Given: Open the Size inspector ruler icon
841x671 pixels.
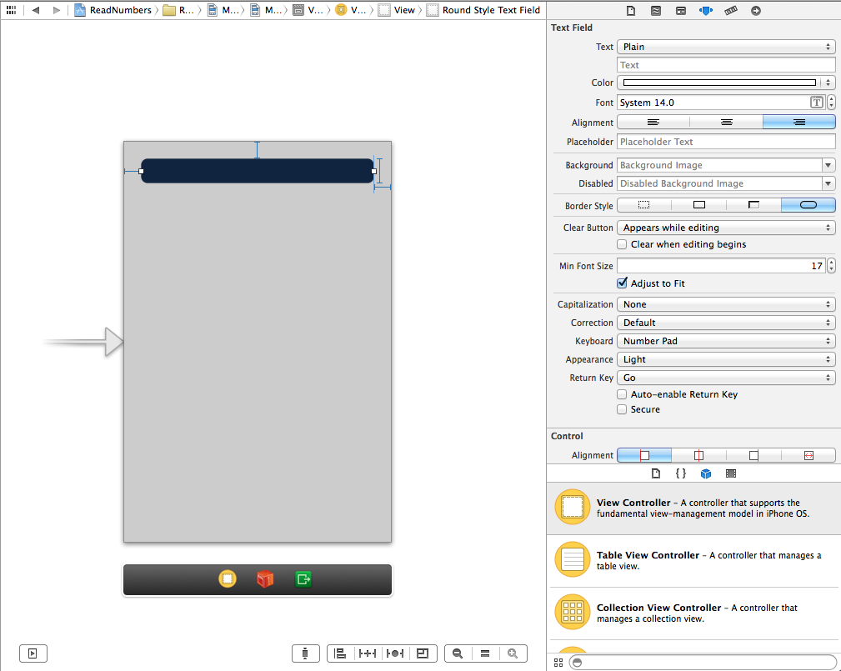Looking at the screenshot, I should (x=730, y=11).
